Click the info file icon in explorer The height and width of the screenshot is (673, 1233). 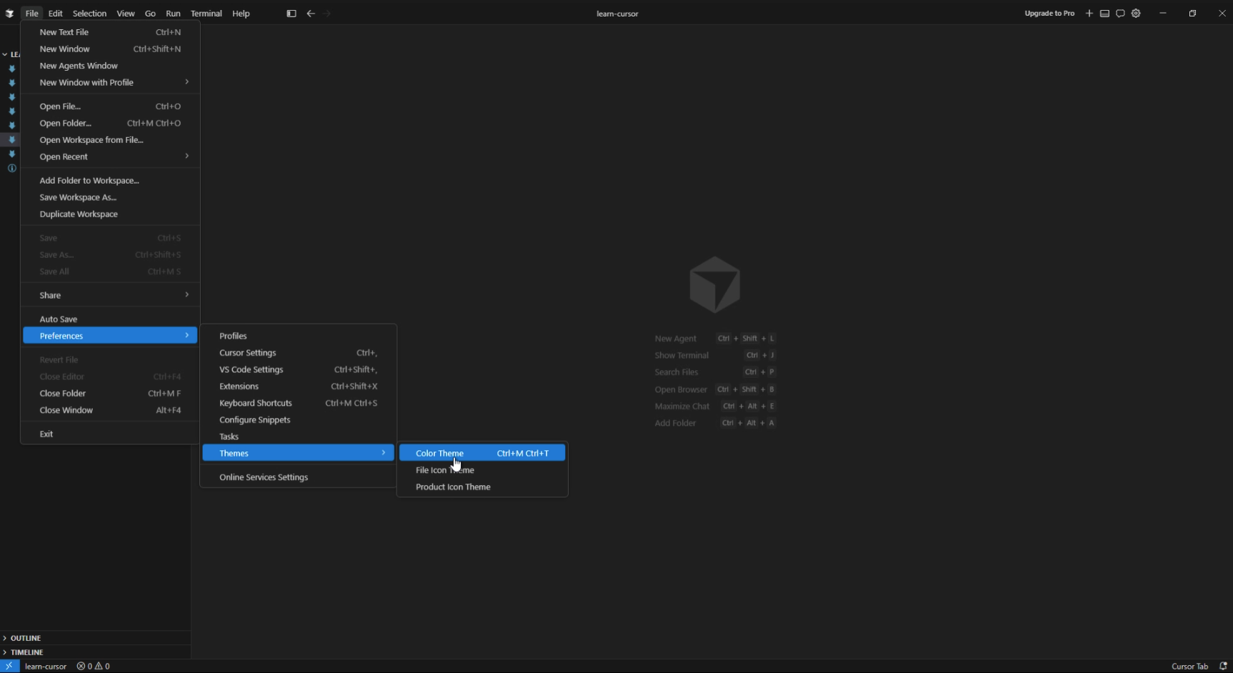(x=11, y=169)
